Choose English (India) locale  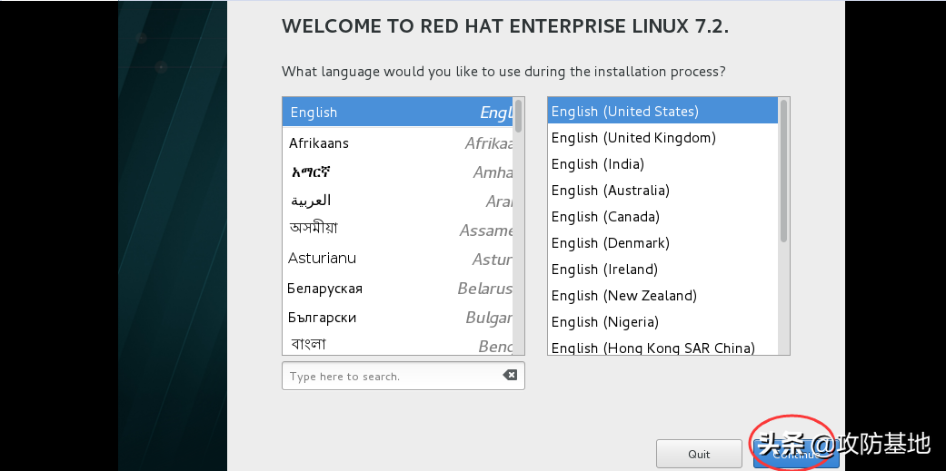[x=597, y=164]
